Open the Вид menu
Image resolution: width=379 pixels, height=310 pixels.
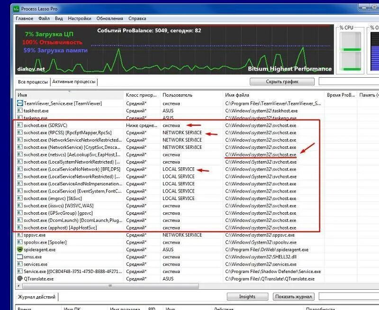click(59, 18)
